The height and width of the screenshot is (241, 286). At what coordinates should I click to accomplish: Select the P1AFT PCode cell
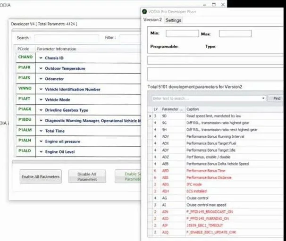click(x=25, y=99)
